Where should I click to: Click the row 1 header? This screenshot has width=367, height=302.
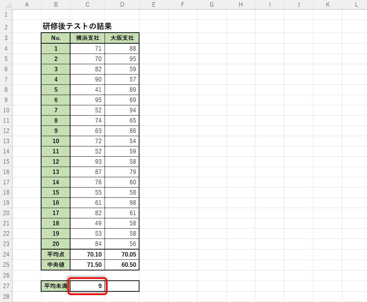pos(6,15)
